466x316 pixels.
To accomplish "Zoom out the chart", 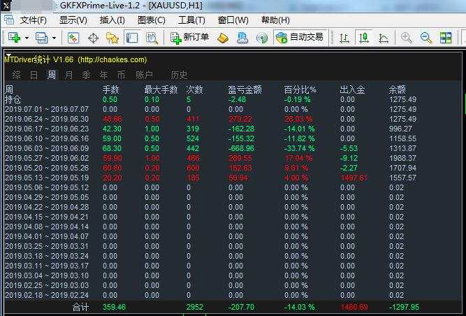I will tap(426, 38).
